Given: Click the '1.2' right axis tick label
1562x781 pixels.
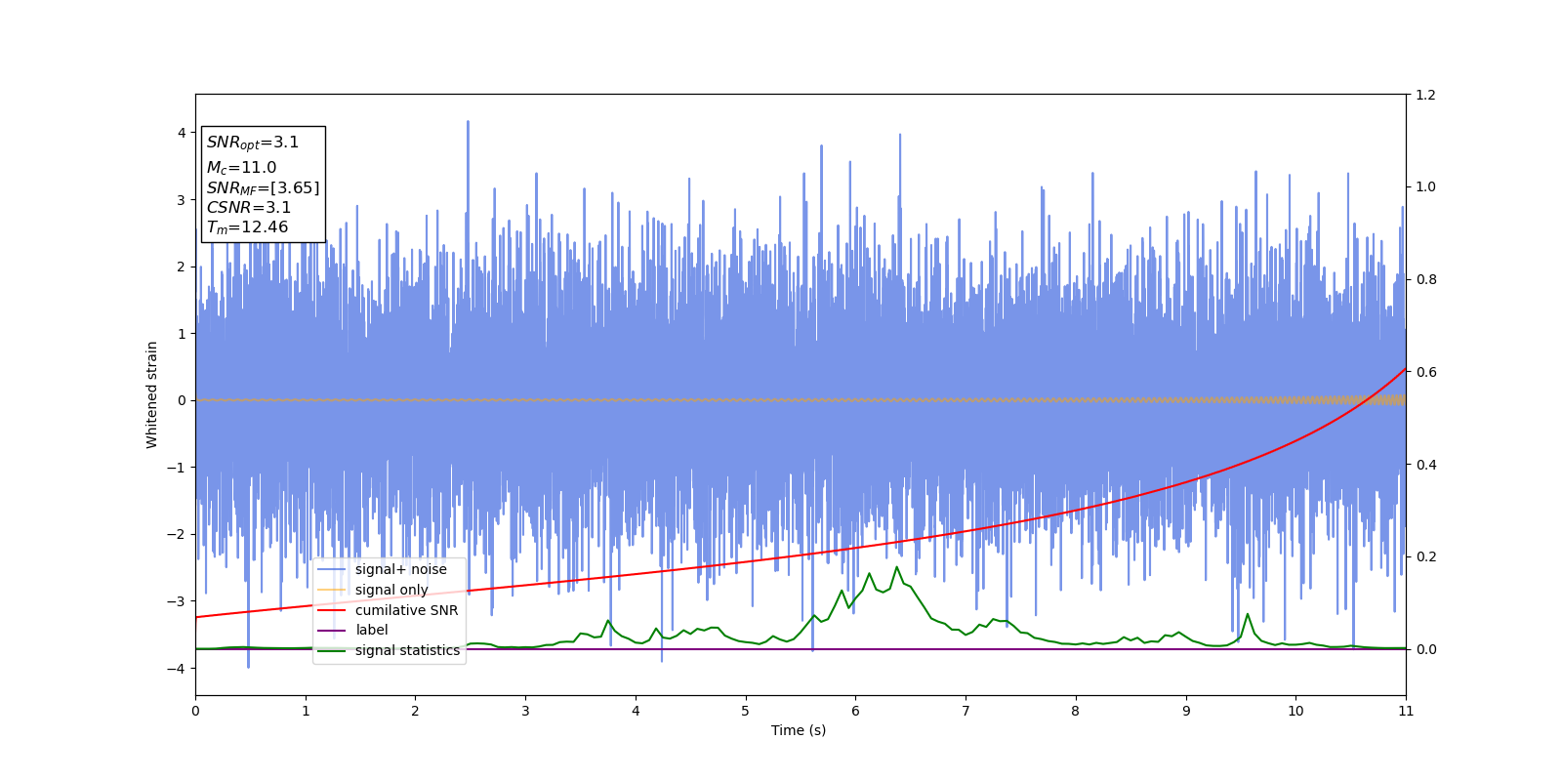Looking at the screenshot, I should (x=1425, y=95).
